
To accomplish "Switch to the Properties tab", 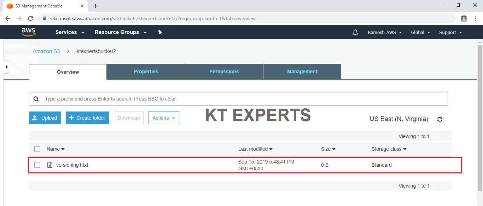I will [x=146, y=71].
